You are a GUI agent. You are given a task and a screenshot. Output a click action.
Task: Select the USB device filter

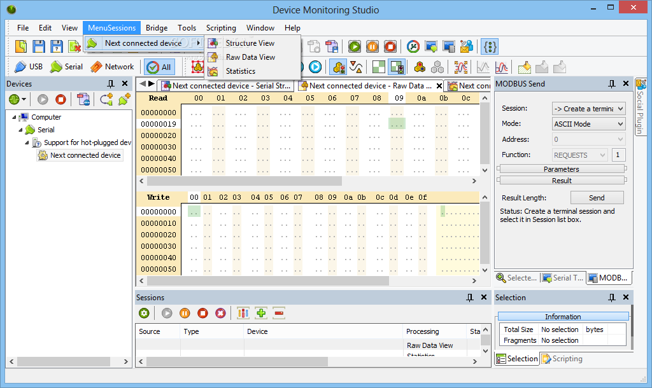(x=28, y=66)
